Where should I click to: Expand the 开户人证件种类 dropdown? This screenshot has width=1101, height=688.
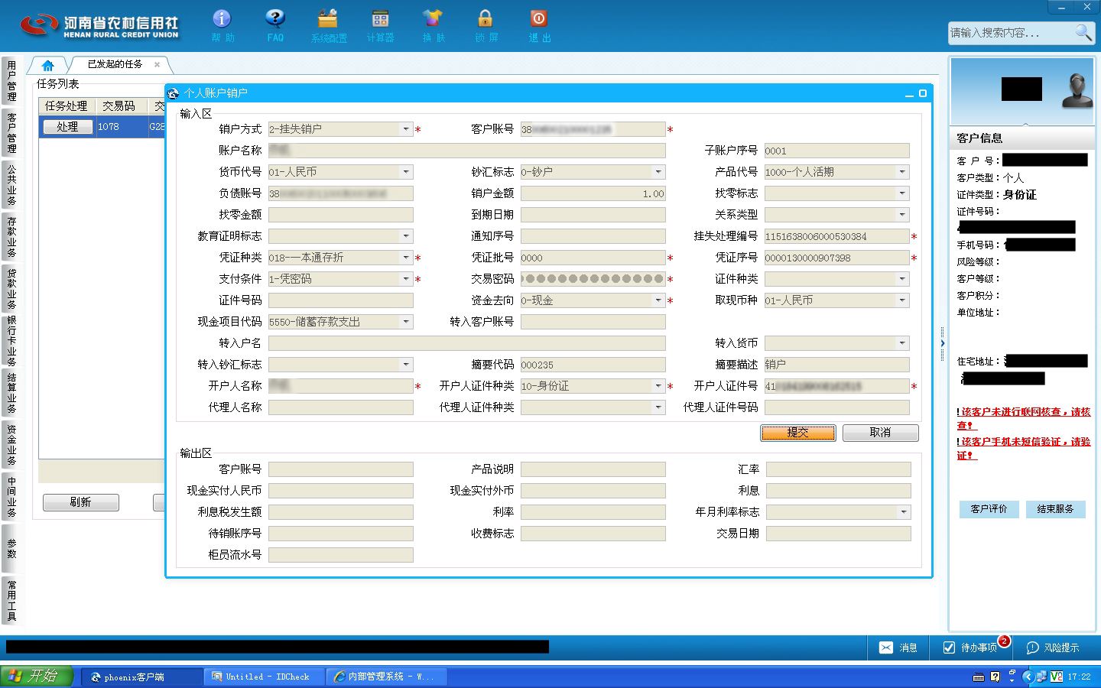pos(658,386)
